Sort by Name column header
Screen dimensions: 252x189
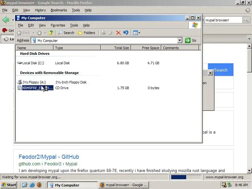pyautogui.click(x=35, y=48)
